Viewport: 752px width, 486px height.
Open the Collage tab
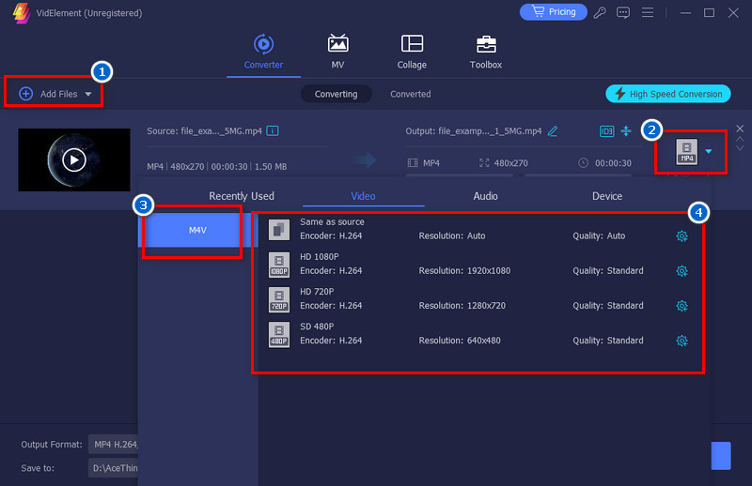click(x=412, y=52)
